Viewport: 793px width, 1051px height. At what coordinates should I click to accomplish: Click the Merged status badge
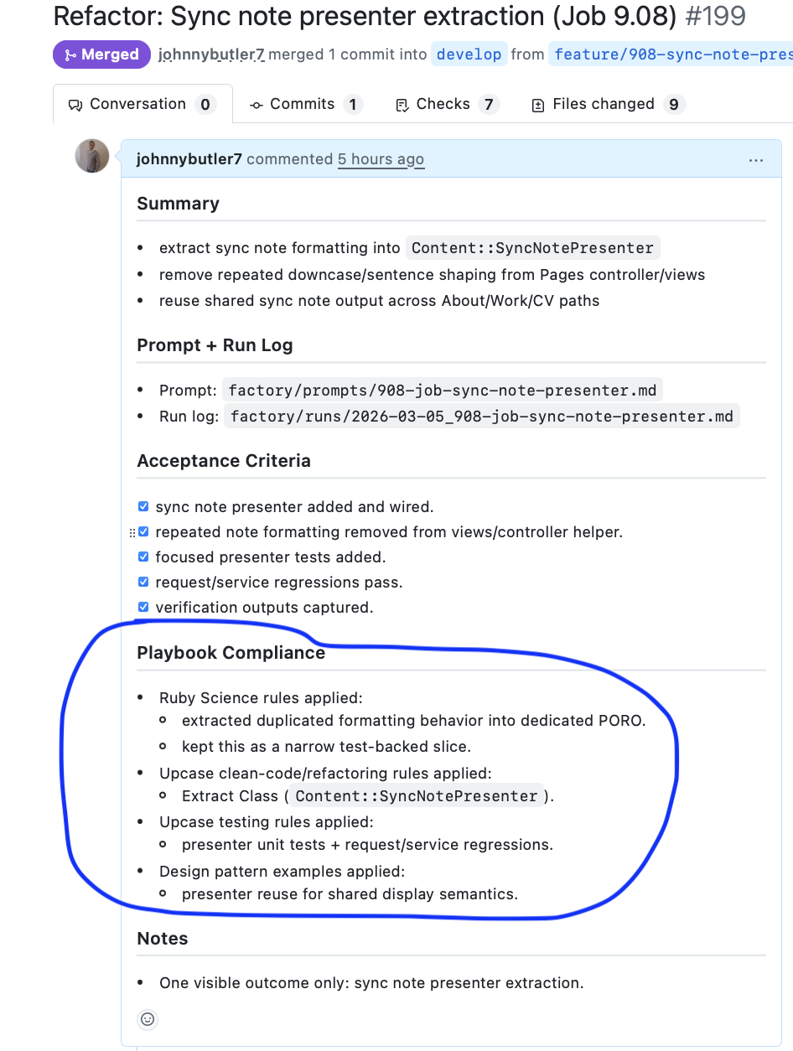101,54
